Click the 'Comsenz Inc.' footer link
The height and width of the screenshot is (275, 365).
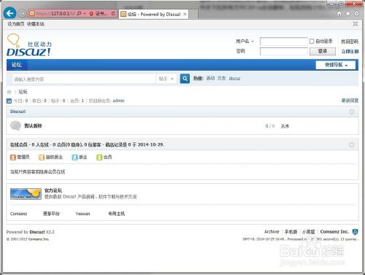(x=334, y=232)
